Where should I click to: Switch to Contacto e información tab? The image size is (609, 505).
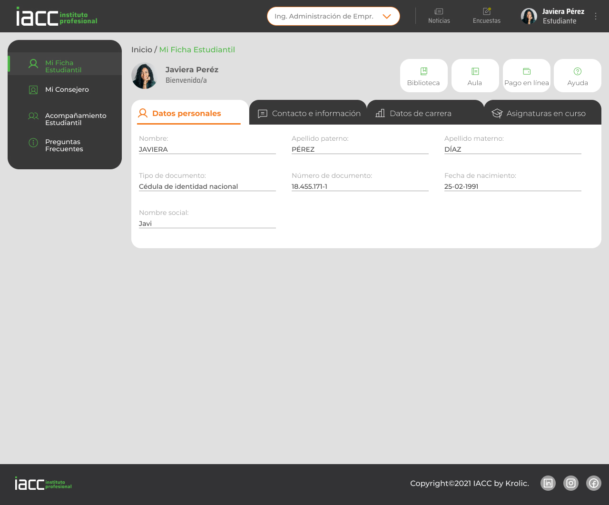pyautogui.click(x=309, y=113)
